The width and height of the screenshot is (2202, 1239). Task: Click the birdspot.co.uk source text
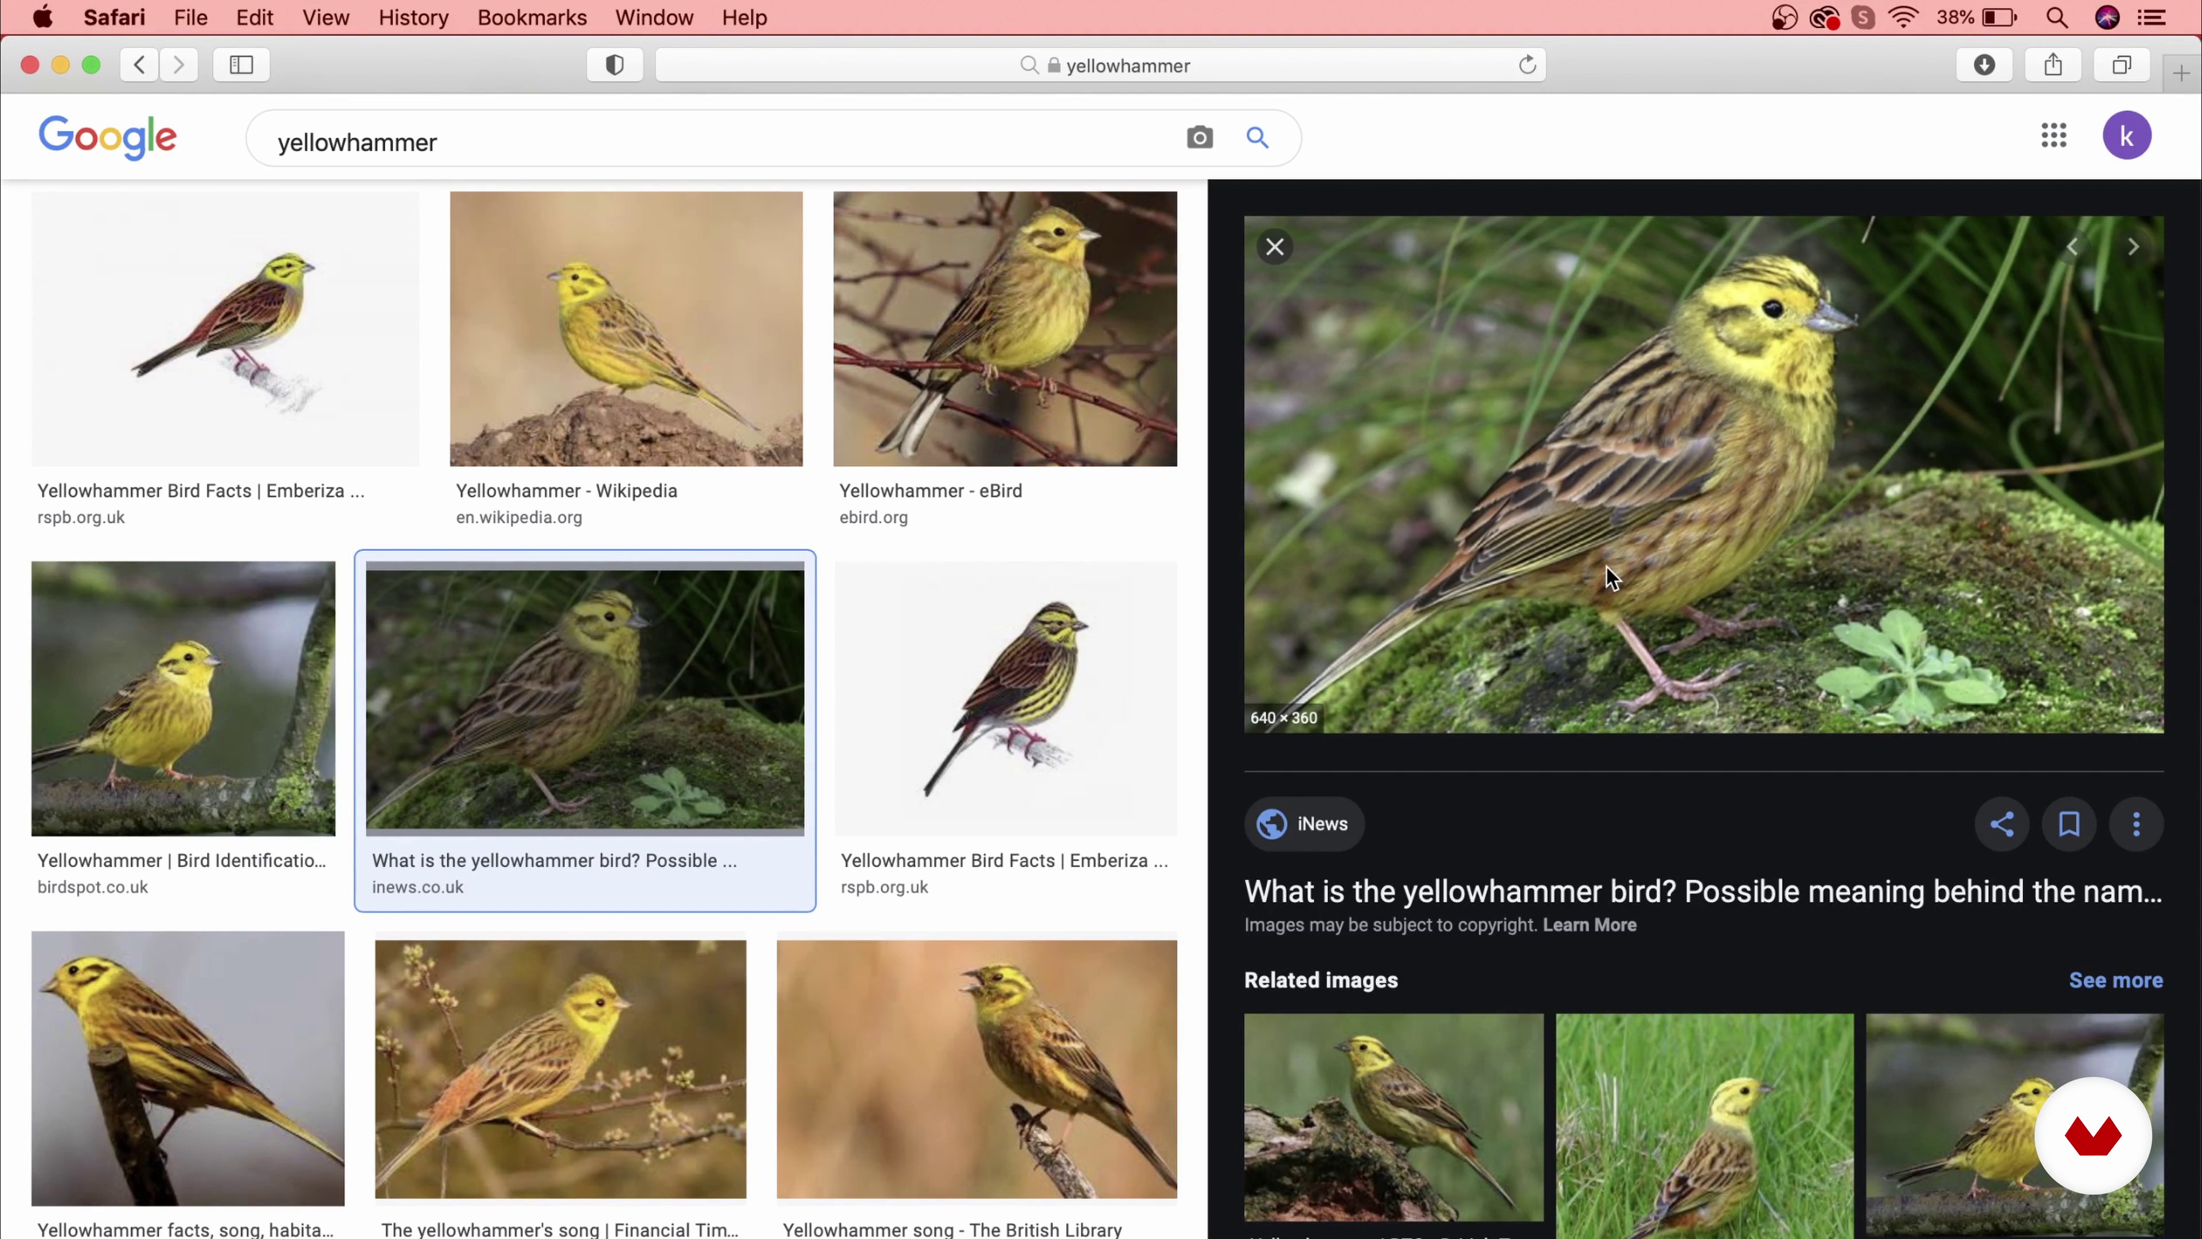(x=92, y=887)
